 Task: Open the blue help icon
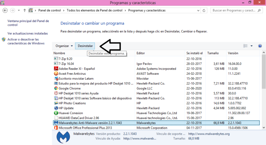coord(260,46)
